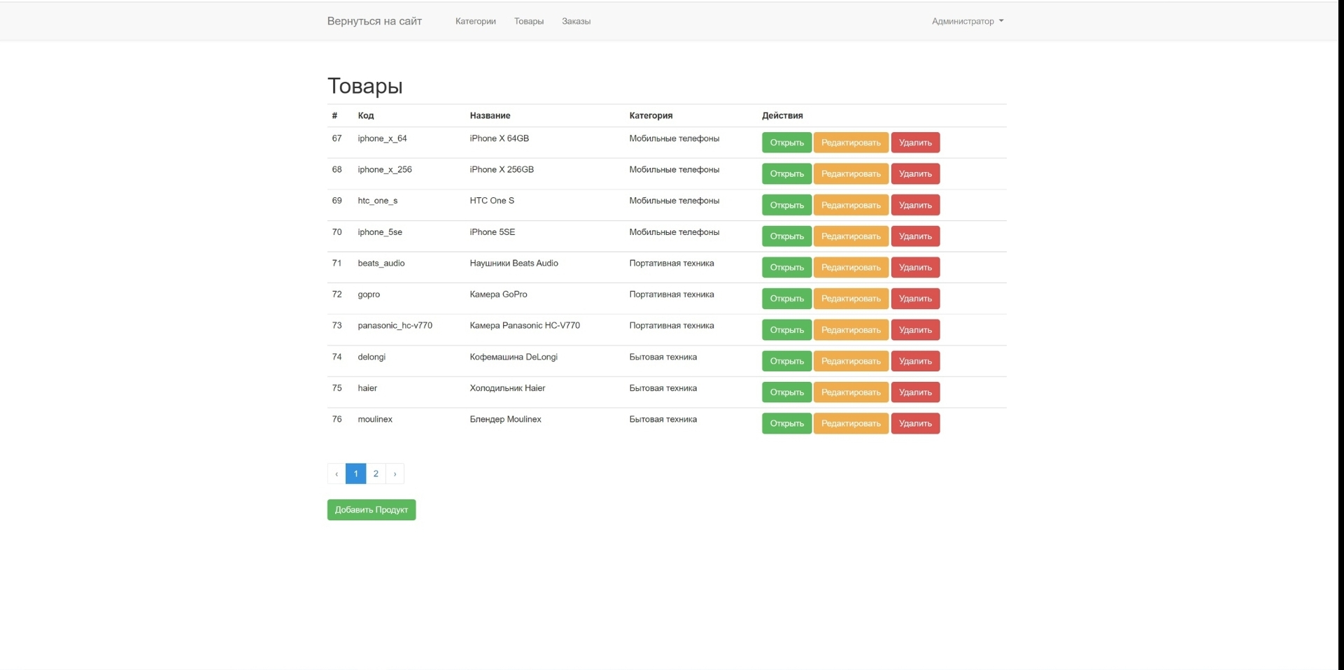Delete Камера GoPro product
Image resolution: width=1344 pixels, height=670 pixels.
click(915, 299)
